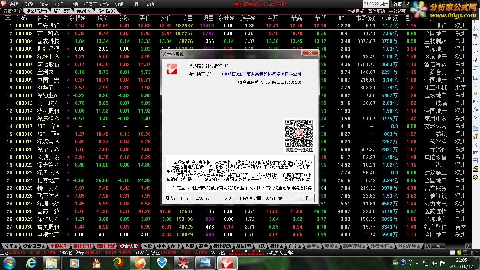480x270 pixels.
Task: Expand the 其它品种▲ bottom tab menu
Action: tap(409, 246)
